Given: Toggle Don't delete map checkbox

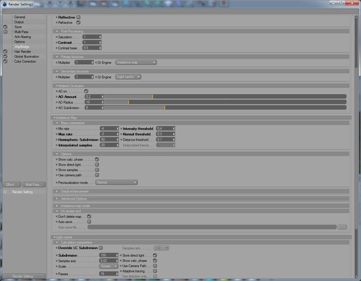Looking at the screenshot, I should click(x=89, y=217).
